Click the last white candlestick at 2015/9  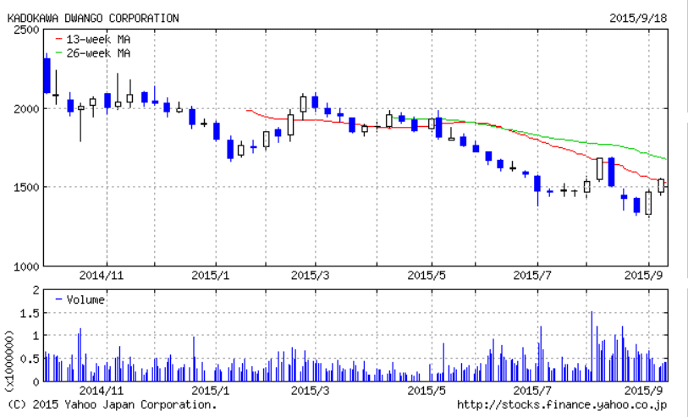coord(661,185)
